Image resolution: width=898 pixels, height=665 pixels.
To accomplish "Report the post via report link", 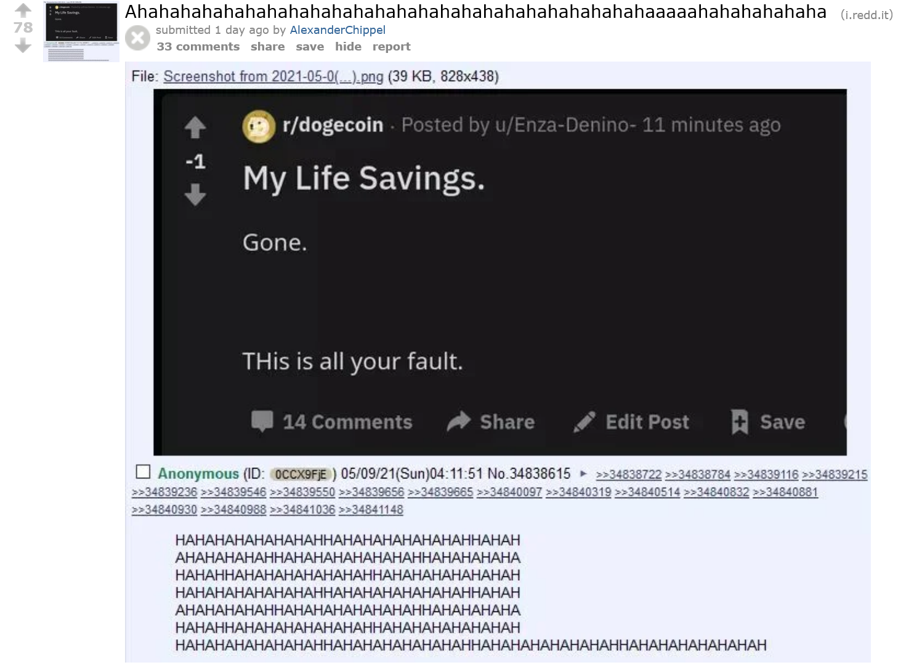I will coord(391,47).
